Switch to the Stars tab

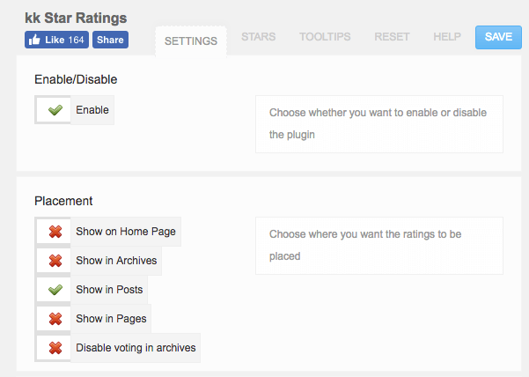pyautogui.click(x=258, y=37)
